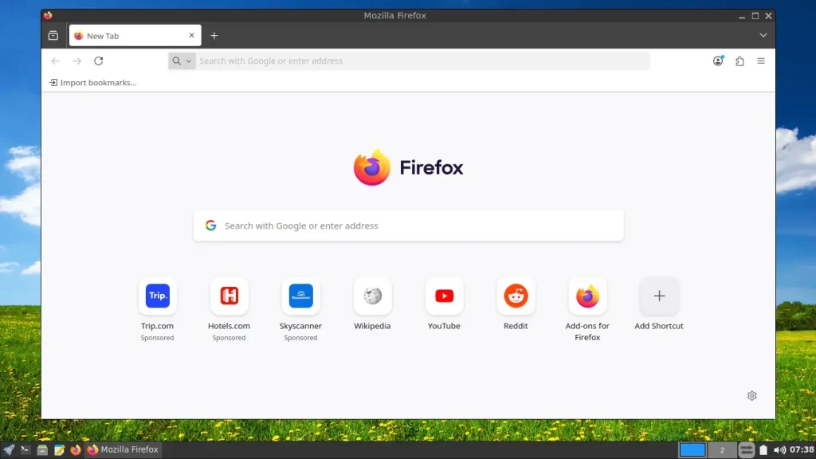This screenshot has height=459, width=816.
Task: Expand the list all tabs chevron
Action: tap(763, 35)
